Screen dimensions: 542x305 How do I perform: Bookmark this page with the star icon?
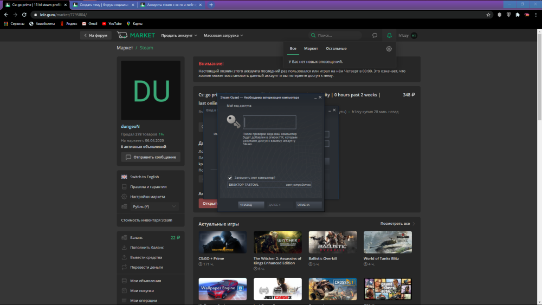tap(488, 15)
